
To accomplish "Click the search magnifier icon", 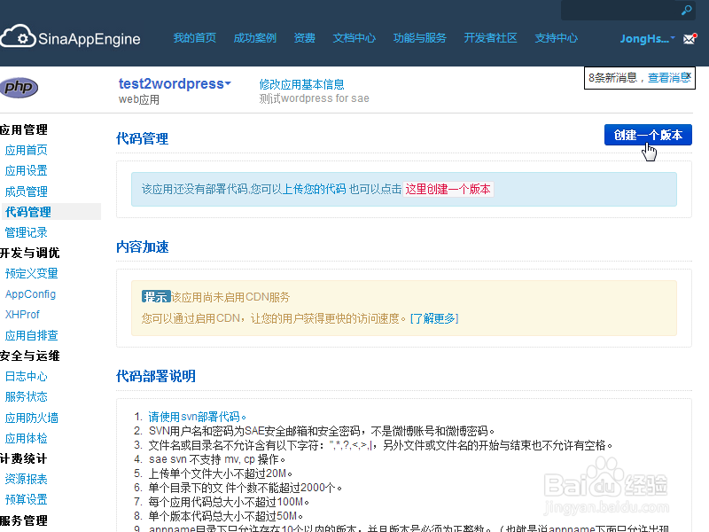I will click(686, 10).
